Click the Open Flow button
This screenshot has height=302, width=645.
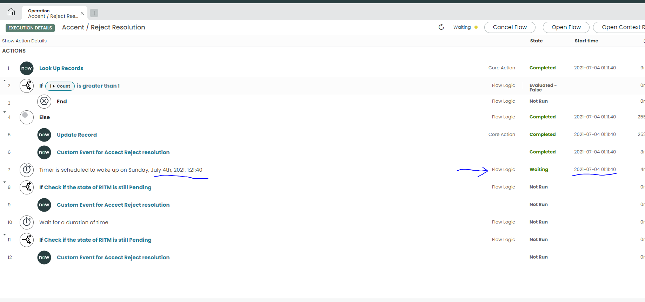pyautogui.click(x=566, y=27)
